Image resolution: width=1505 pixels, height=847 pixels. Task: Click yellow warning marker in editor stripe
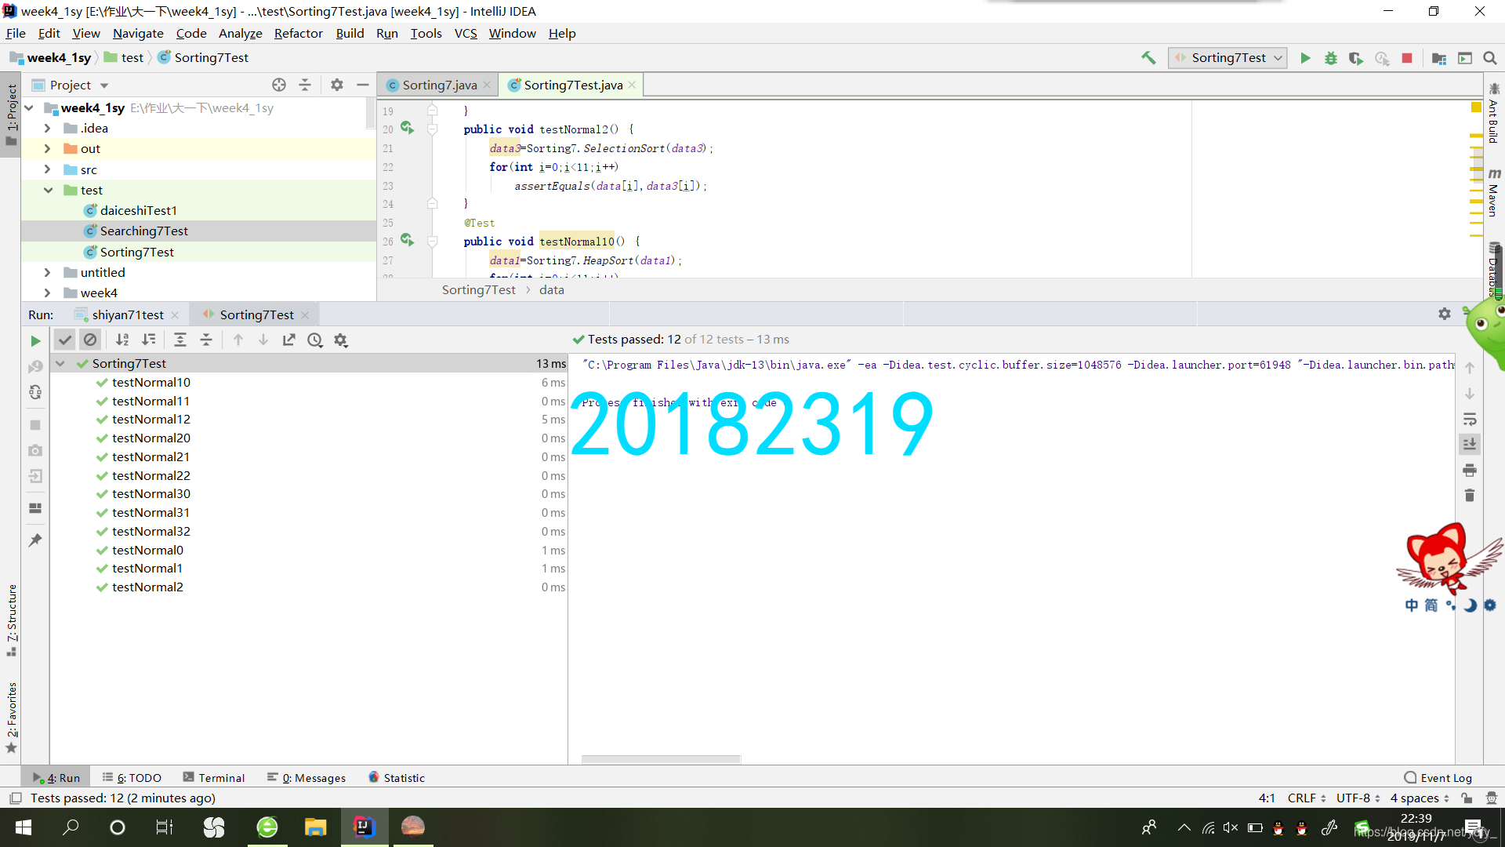point(1476,107)
